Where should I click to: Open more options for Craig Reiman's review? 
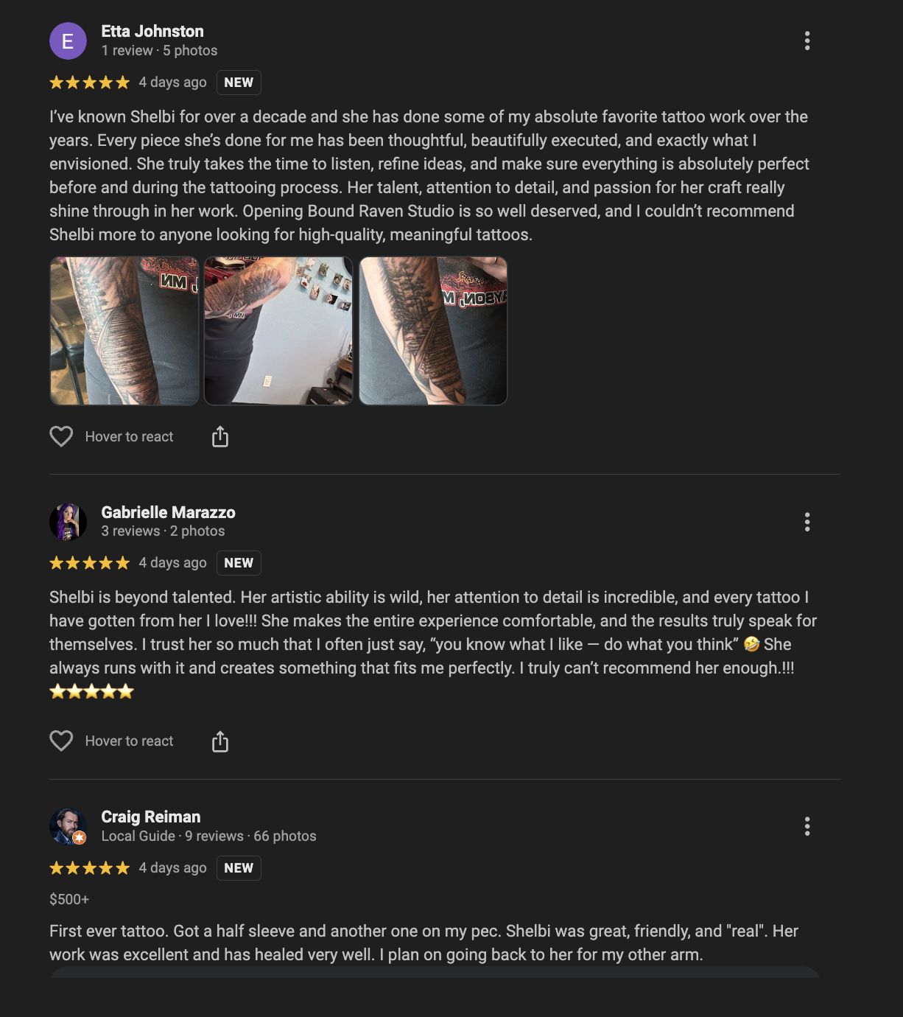(x=807, y=826)
